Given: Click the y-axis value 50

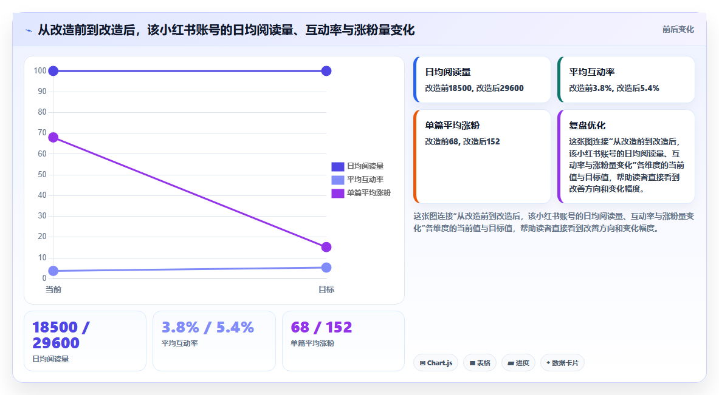Looking at the screenshot, I should (x=42, y=174).
